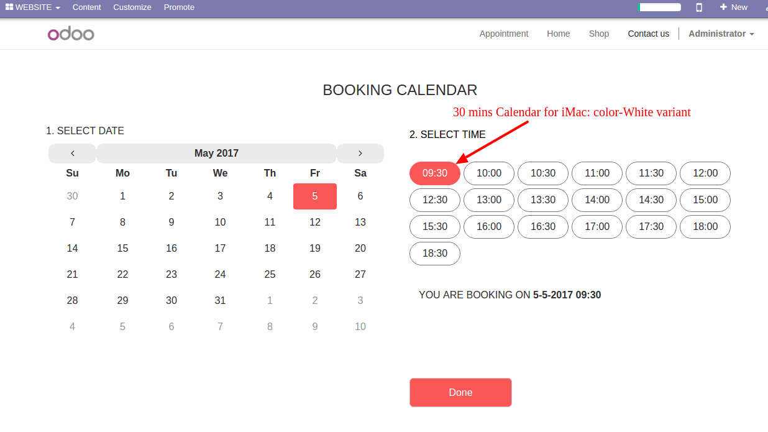The height and width of the screenshot is (432, 768).
Task: Select the 09:30 time slot
Action: [435, 173]
